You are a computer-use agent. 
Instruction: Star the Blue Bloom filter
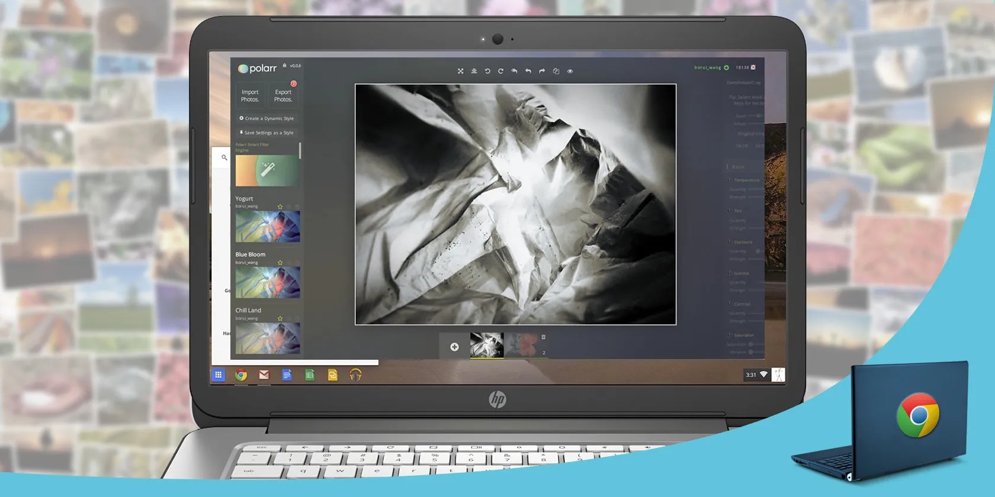[x=280, y=263]
